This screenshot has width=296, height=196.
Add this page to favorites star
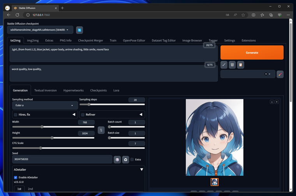[243, 15]
